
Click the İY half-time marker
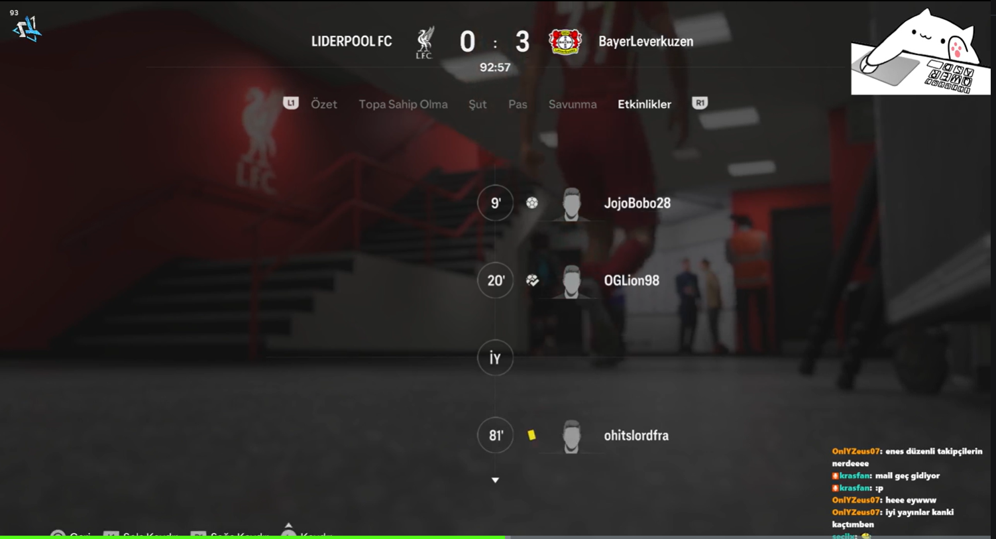pyautogui.click(x=495, y=358)
